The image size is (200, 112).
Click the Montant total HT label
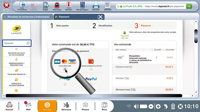coord(124,67)
